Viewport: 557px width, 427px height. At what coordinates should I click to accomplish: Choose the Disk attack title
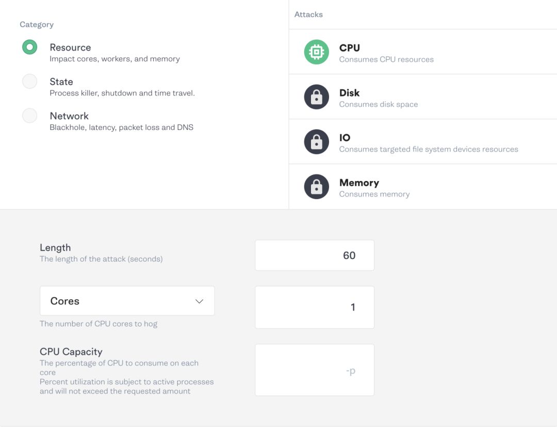349,93
